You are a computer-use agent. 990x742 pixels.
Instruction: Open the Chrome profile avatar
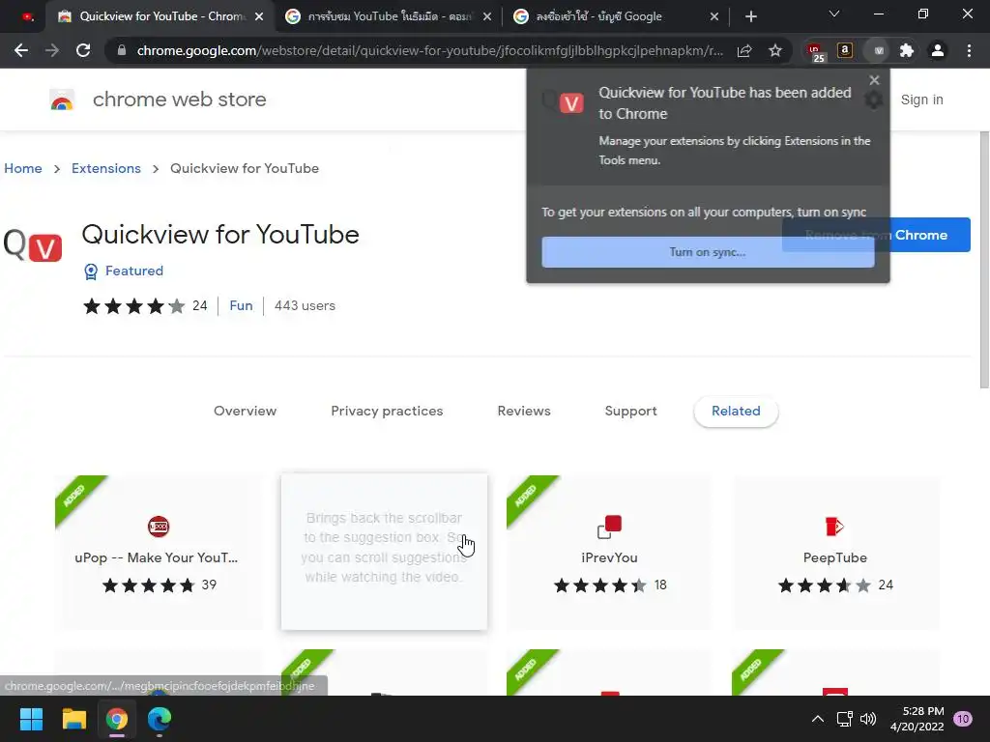point(938,50)
